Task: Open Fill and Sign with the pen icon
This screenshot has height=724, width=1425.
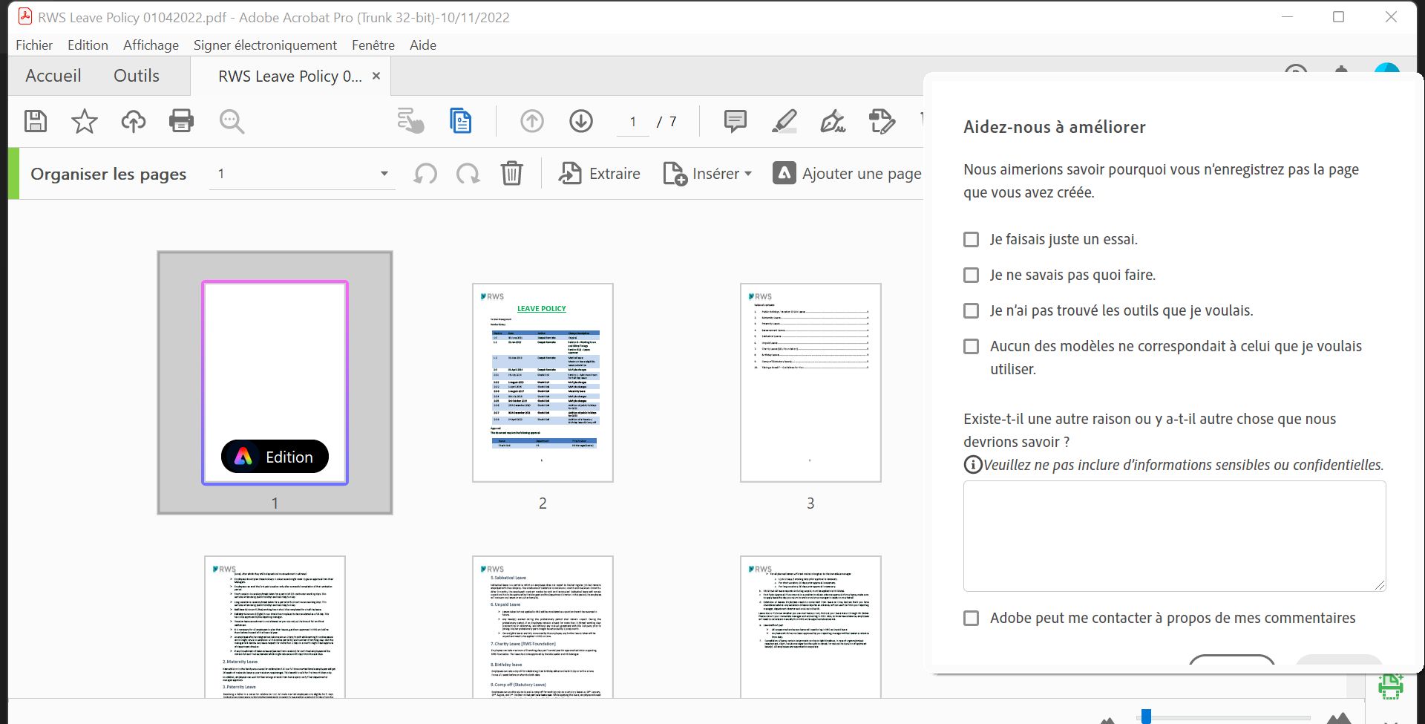Action: [x=833, y=121]
